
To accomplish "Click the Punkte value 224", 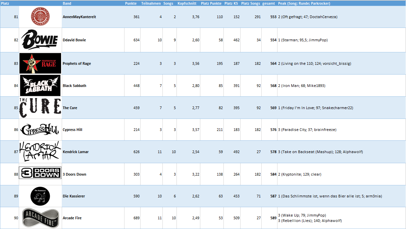I will click(137, 63).
